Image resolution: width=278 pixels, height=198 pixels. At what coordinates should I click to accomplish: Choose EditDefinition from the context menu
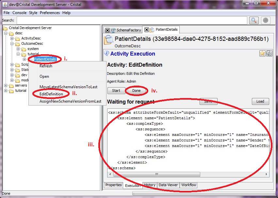51,94
